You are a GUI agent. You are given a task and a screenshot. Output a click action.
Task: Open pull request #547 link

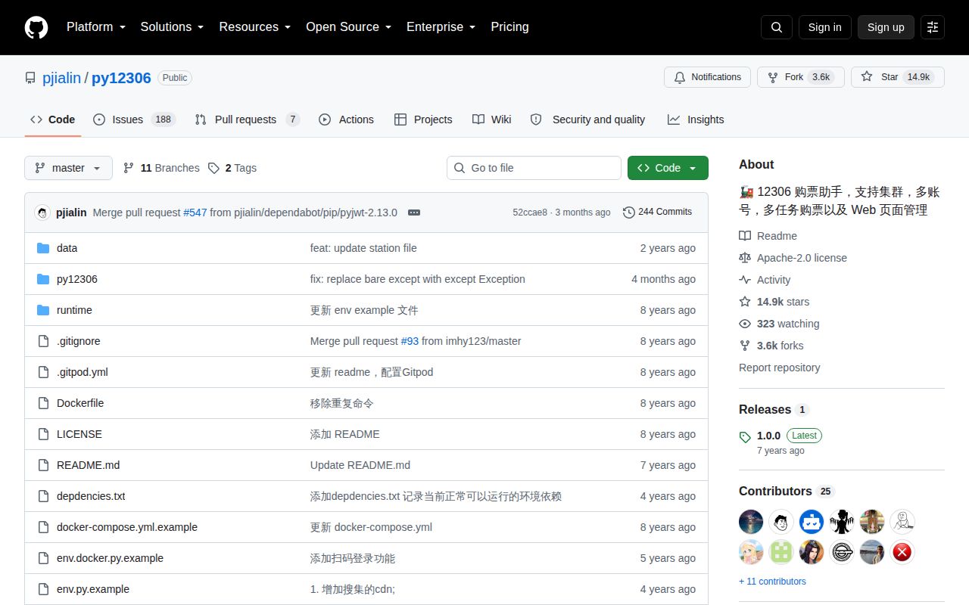point(195,213)
